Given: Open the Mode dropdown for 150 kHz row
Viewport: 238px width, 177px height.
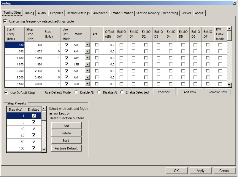Looking at the screenshot, I should [88, 45].
